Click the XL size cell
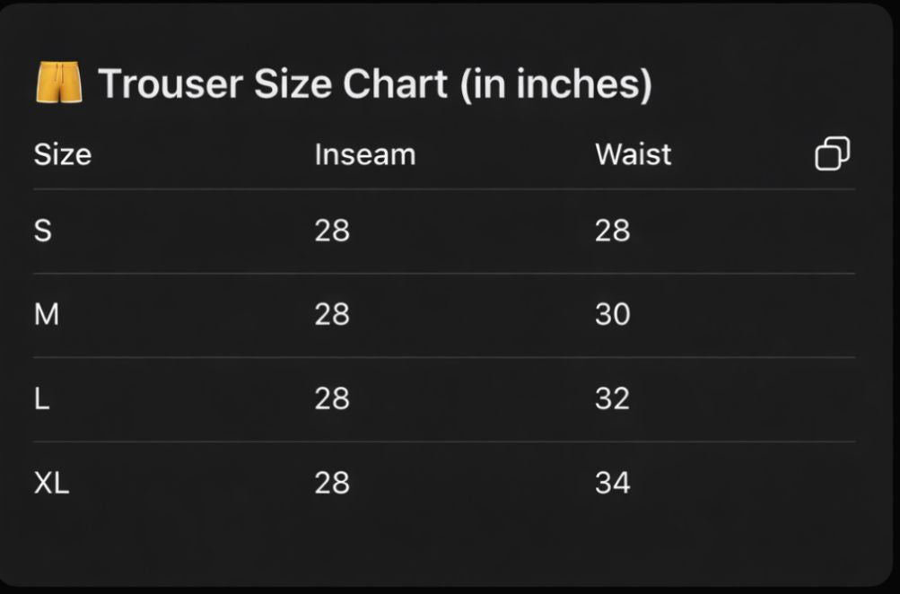Image resolution: width=900 pixels, height=594 pixels. (51, 484)
